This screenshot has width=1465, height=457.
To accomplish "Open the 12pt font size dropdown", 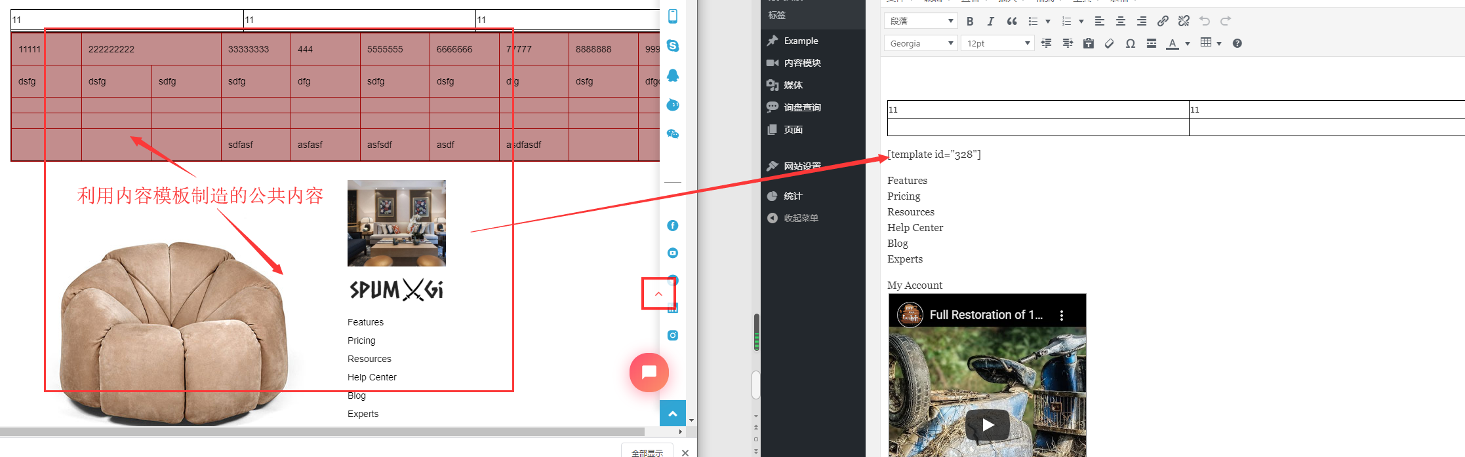I will pyautogui.click(x=998, y=43).
